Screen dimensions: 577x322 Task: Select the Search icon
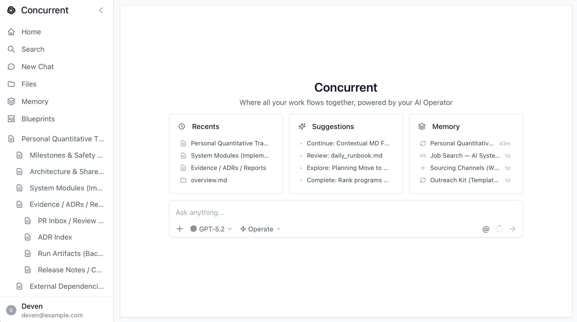pyautogui.click(x=11, y=49)
